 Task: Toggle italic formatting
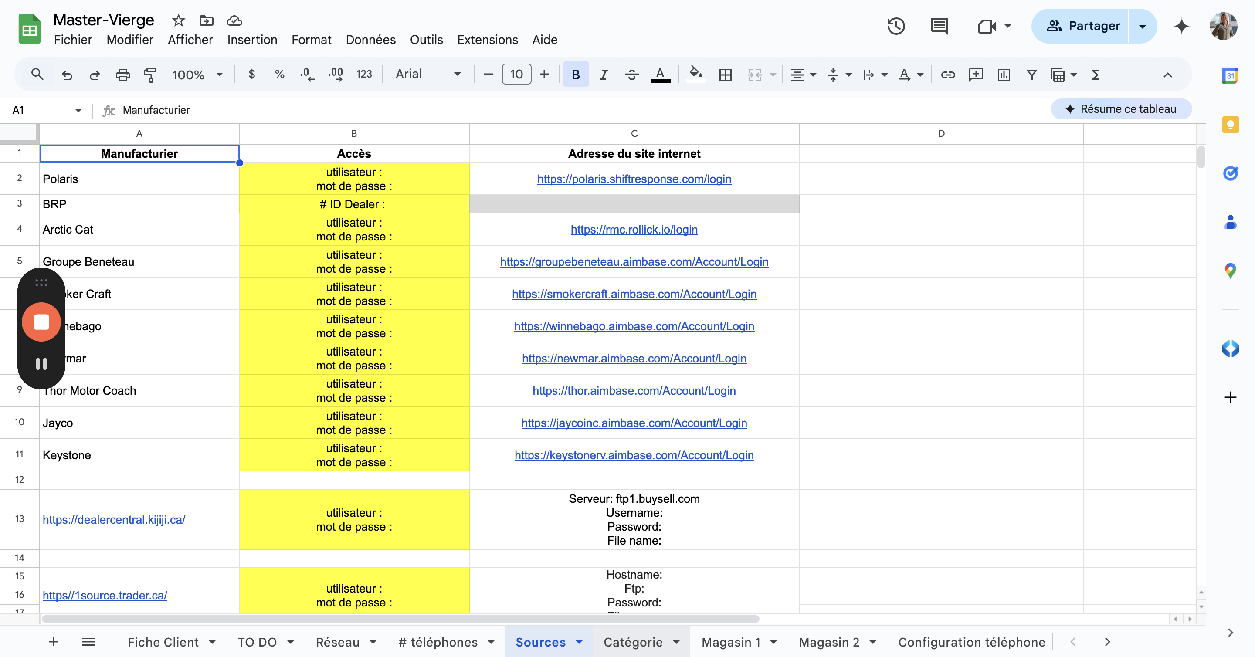click(604, 75)
